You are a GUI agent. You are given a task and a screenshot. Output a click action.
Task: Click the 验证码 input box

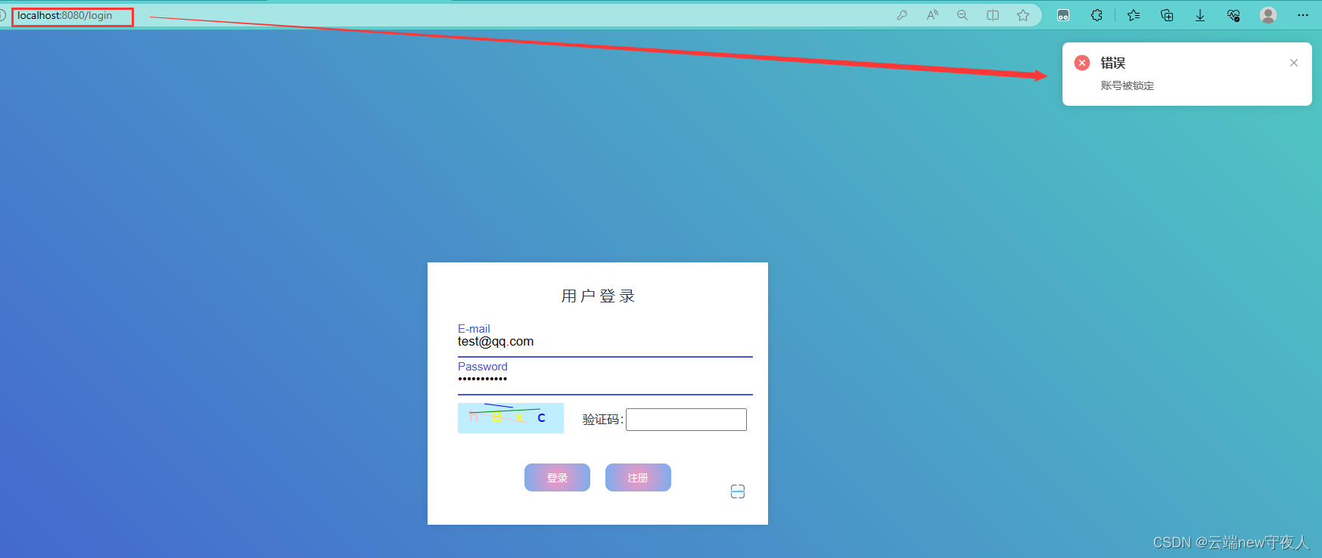pyautogui.click(x=686, y=420)
